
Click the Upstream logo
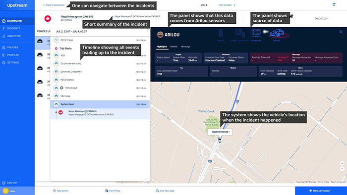pos(17,5)
